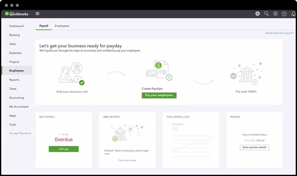Click the help question mark icon
297x176 pixels.
[284, 14]
